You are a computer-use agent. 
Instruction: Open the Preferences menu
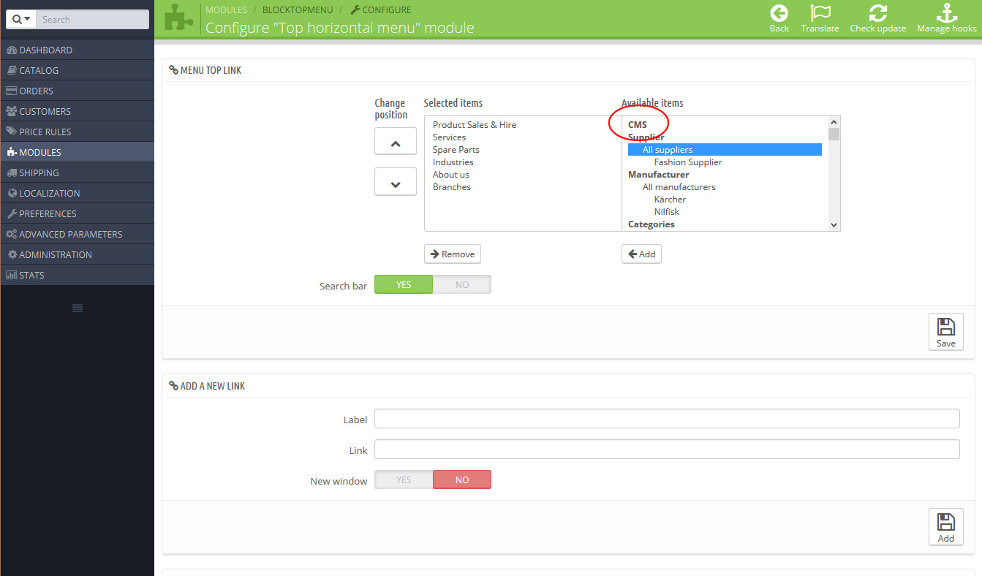coord(77,213)
